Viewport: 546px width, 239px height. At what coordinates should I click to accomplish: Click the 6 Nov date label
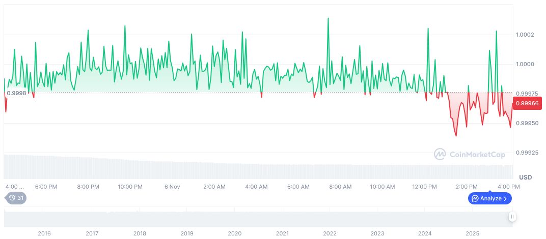tap(172, 187)
